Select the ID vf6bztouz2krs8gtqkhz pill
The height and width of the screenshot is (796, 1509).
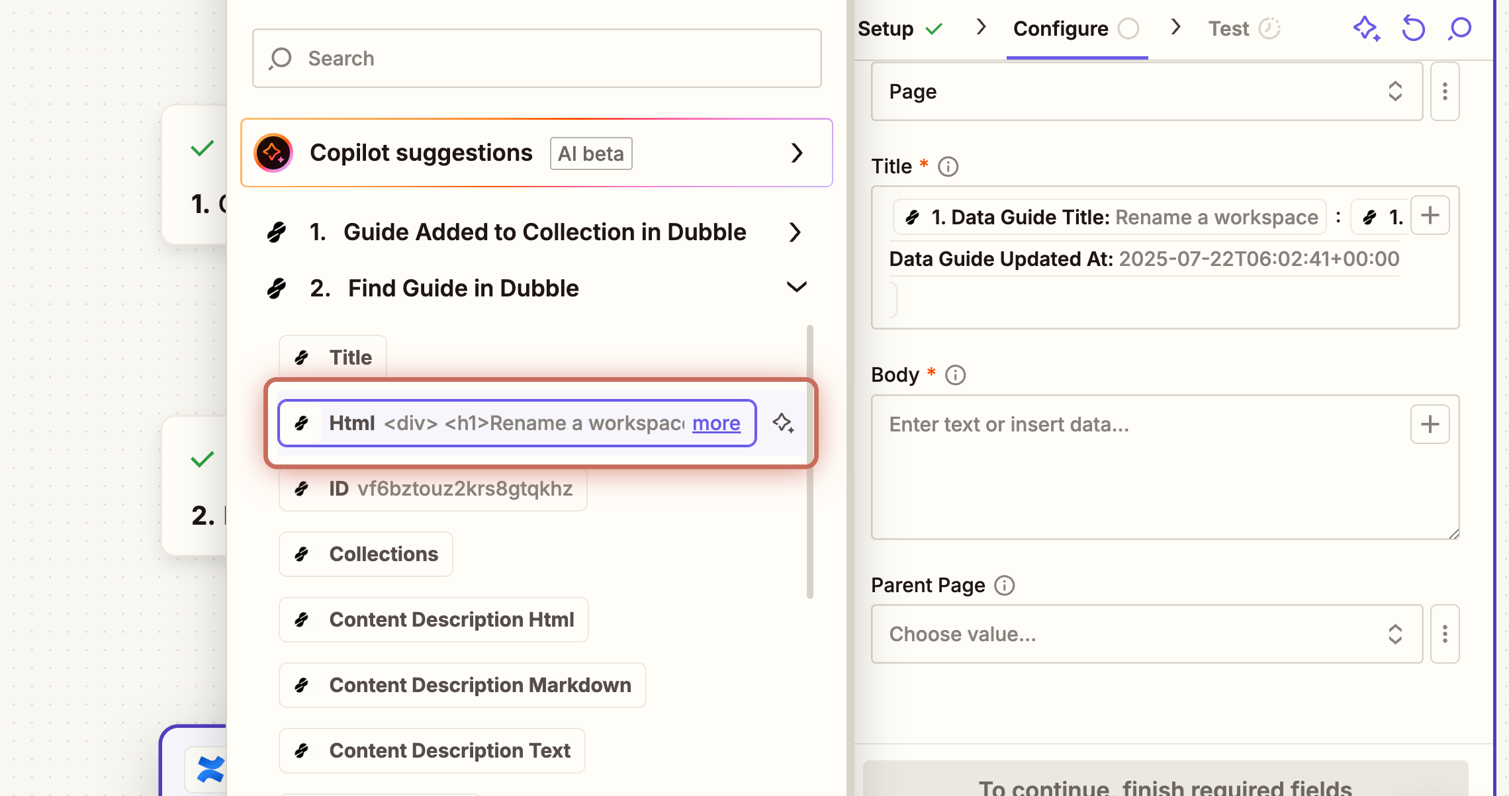(433, 488)
